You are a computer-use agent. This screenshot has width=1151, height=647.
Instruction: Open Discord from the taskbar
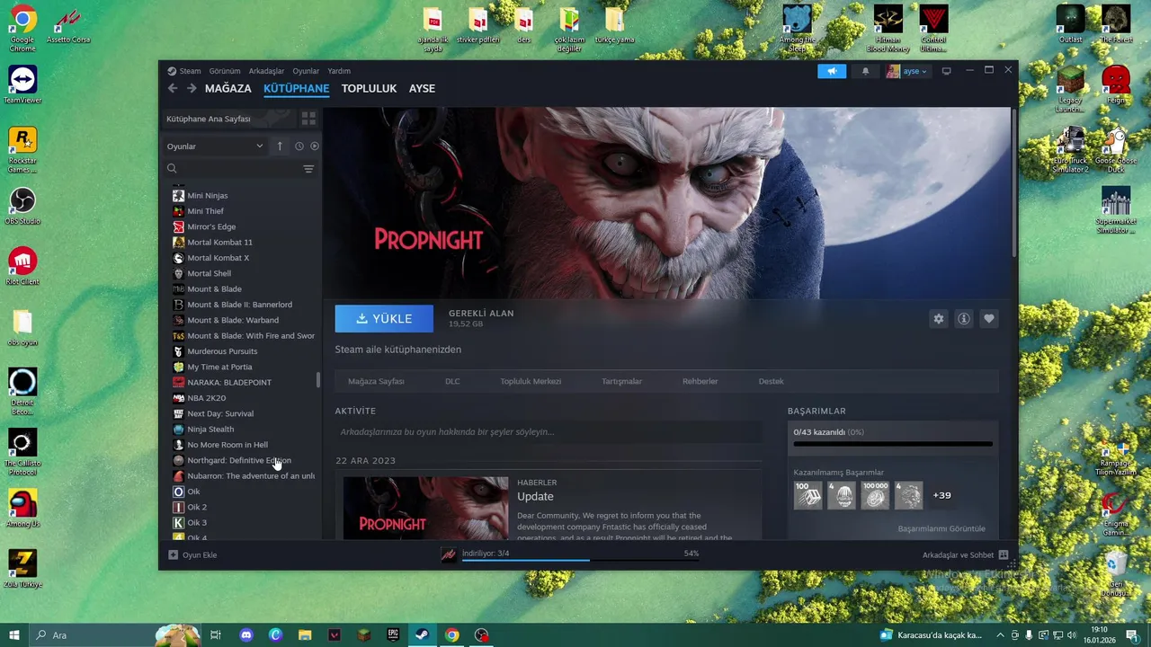click(246, 635)
